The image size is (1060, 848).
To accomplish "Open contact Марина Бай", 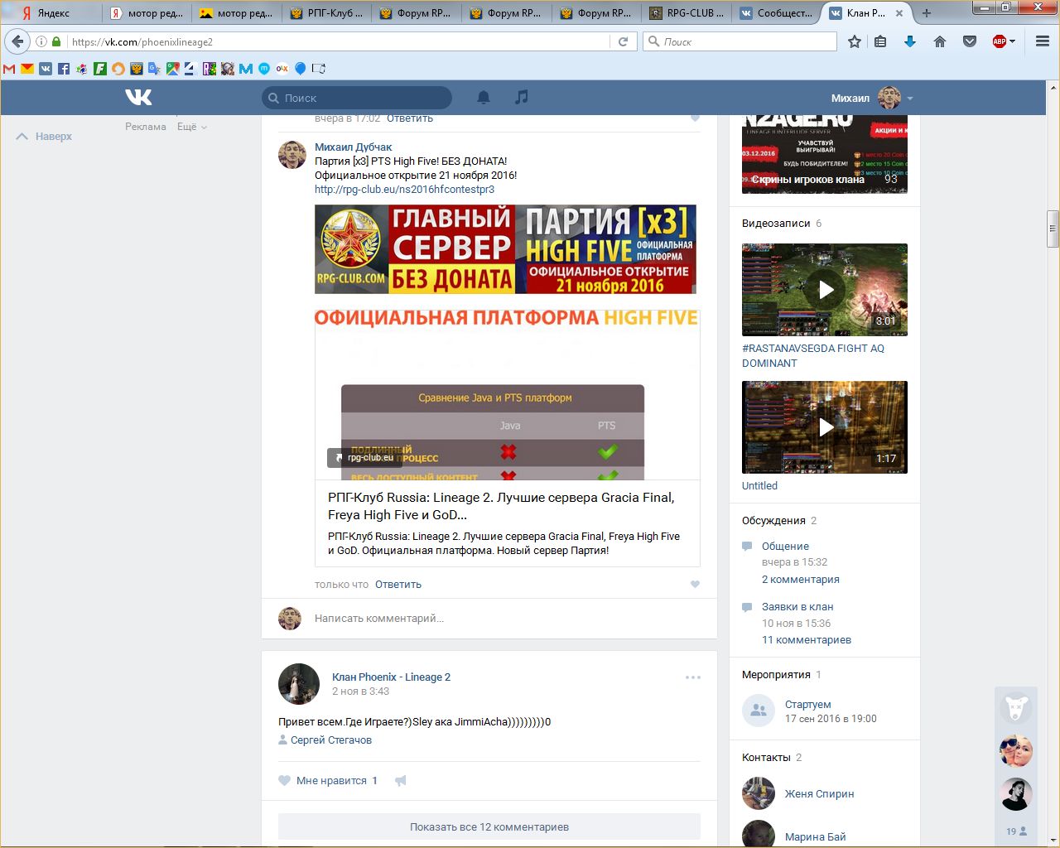I will [815, 837].
